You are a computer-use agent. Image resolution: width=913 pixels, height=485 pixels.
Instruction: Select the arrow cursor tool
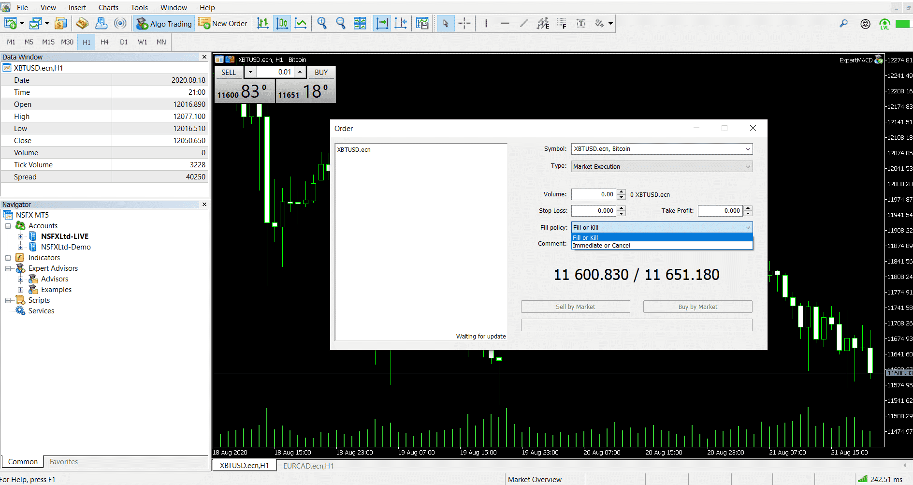point(445,23)
